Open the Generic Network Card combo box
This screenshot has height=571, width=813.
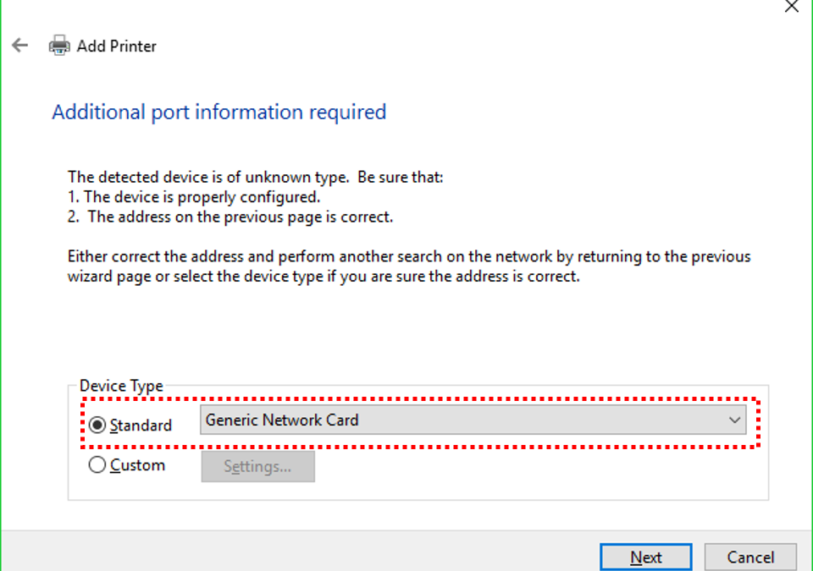pyautogui.click(x=473, y=420)
